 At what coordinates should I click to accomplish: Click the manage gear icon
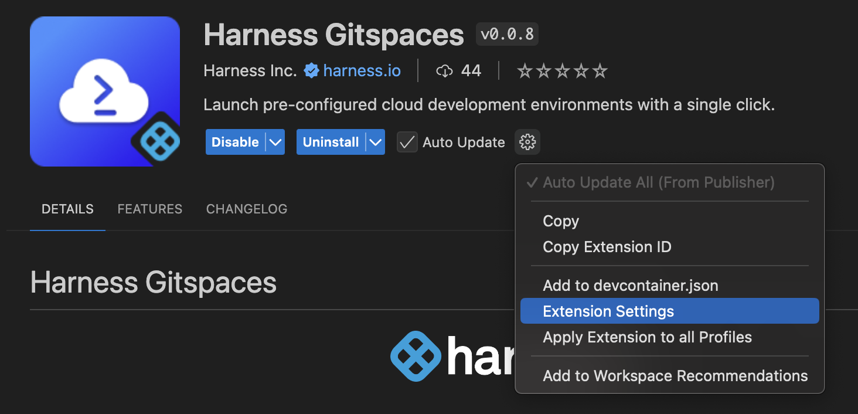(x=527, y=142)
